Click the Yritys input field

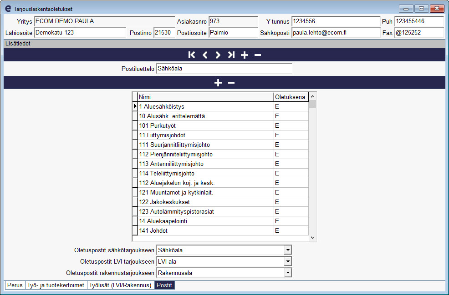[x=105, y=21]
